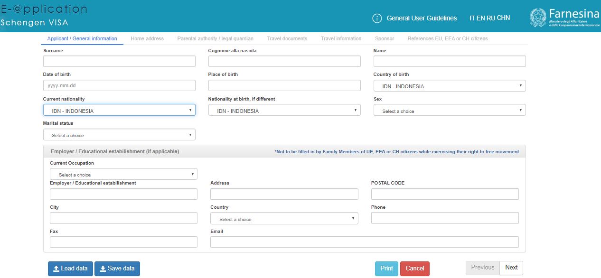
Task: Switch to the Travel documents tab
Action: (x=287, y=38)
